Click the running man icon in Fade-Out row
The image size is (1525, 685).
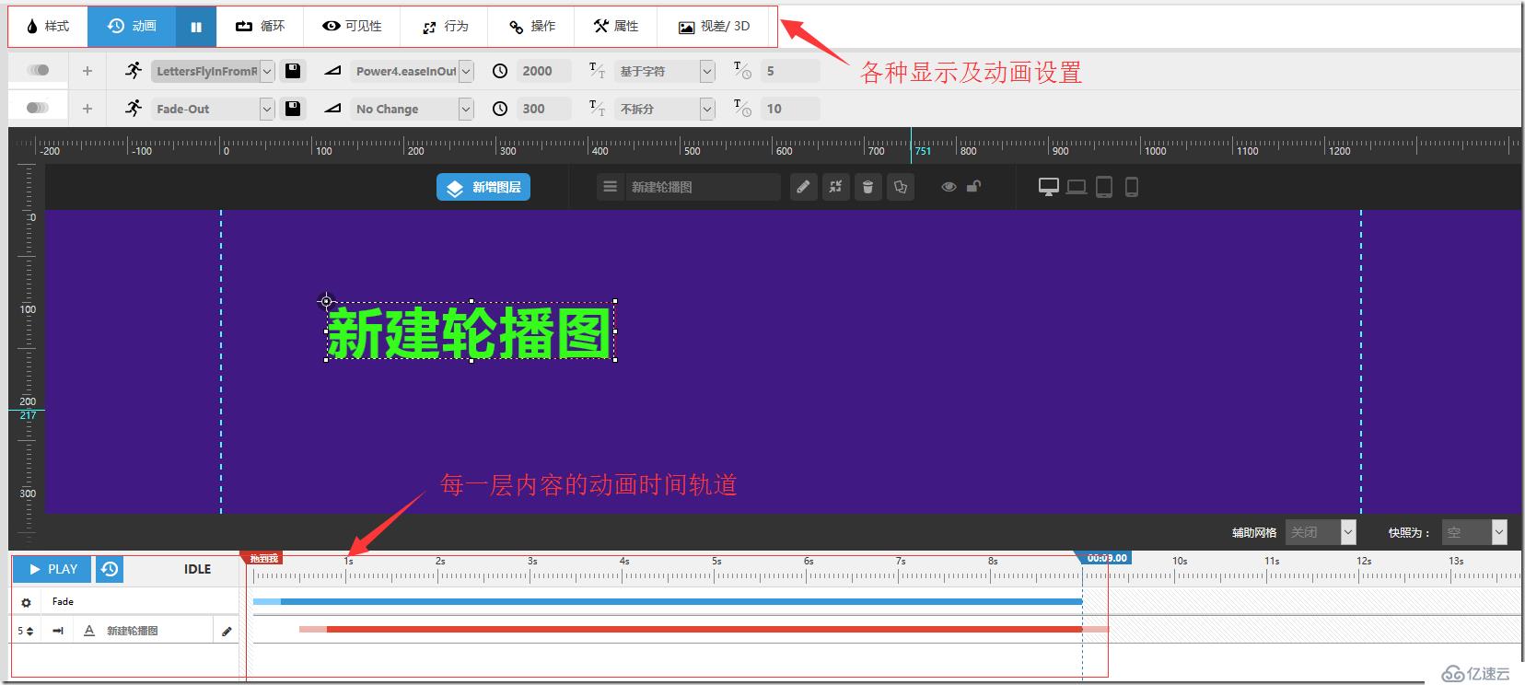[x=134, y=108]
